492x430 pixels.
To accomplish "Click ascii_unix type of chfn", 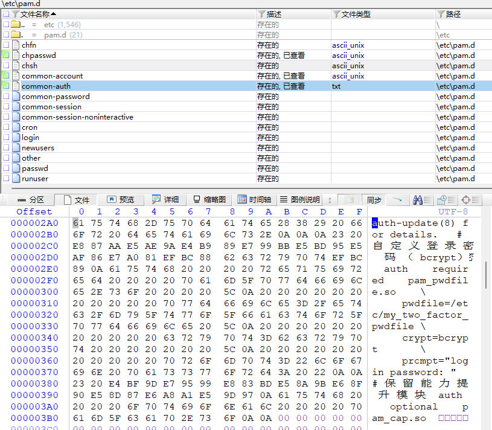I will (348, 45).
